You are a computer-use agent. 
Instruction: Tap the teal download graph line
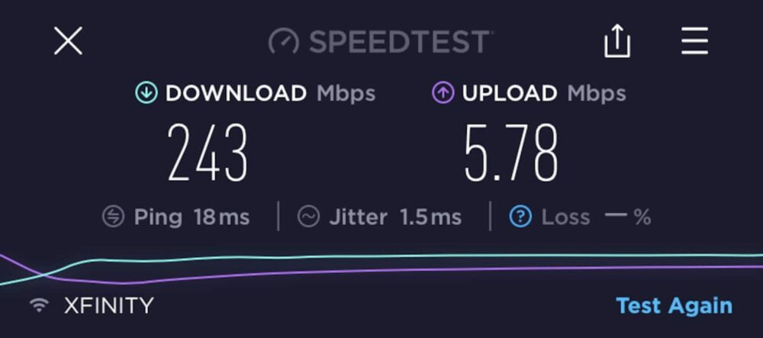pos(389,257)
